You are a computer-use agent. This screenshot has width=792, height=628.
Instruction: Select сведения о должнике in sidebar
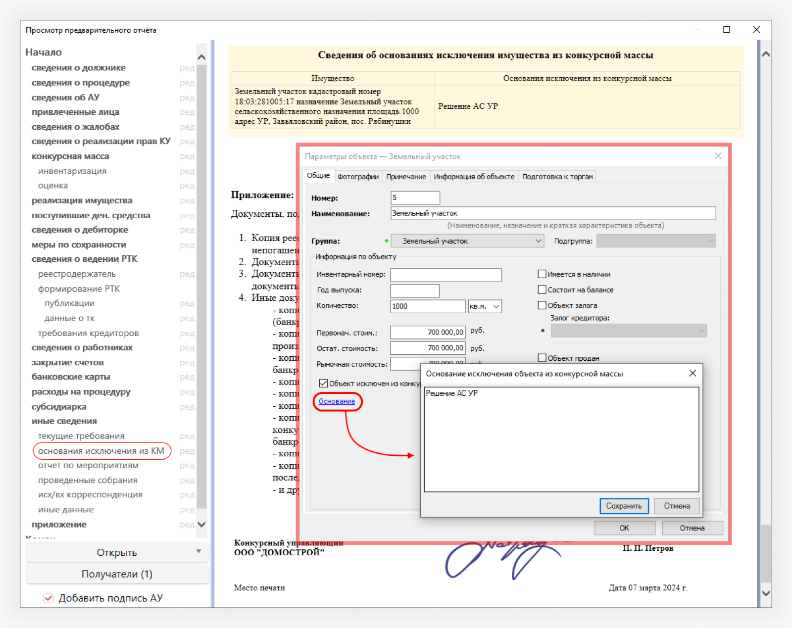79,68
